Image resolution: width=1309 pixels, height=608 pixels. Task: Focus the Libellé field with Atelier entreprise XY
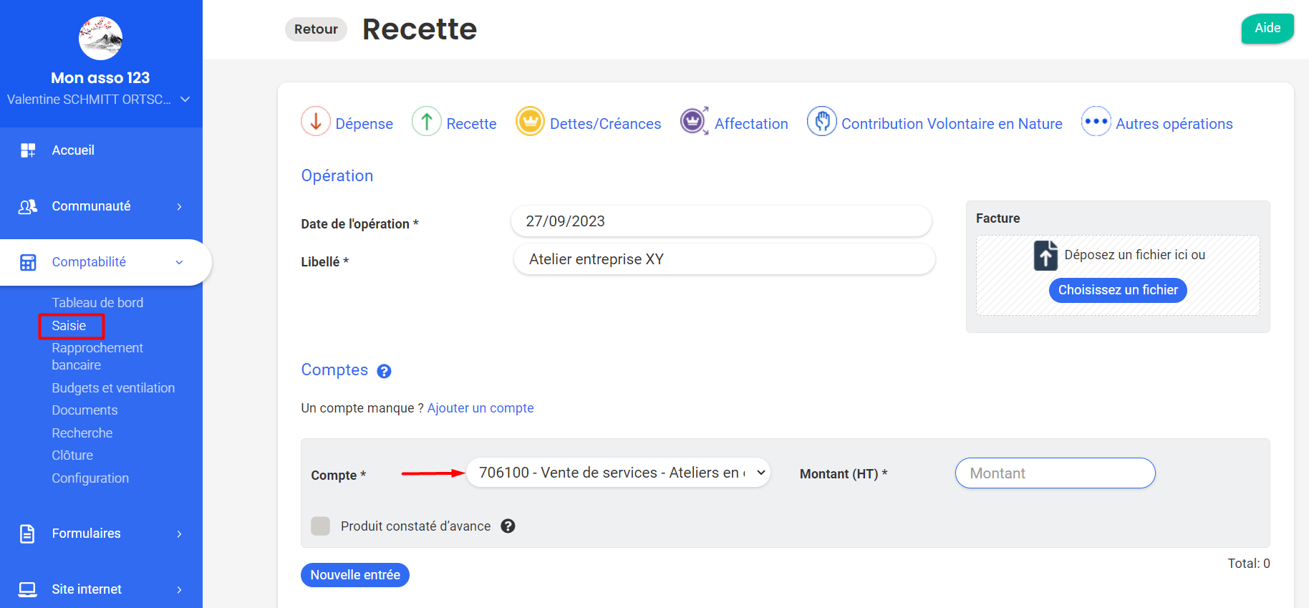724,259
